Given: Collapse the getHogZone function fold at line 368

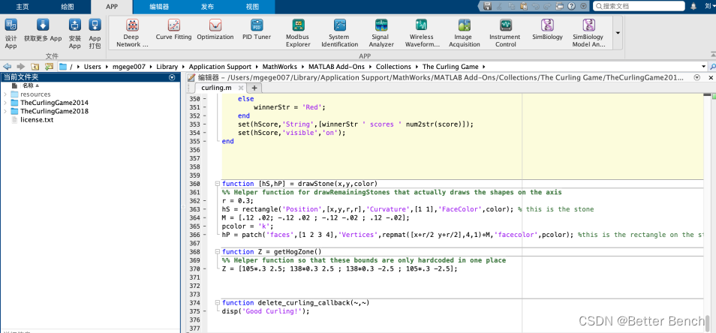Looking at the screenshot, I should coord(218,252).
